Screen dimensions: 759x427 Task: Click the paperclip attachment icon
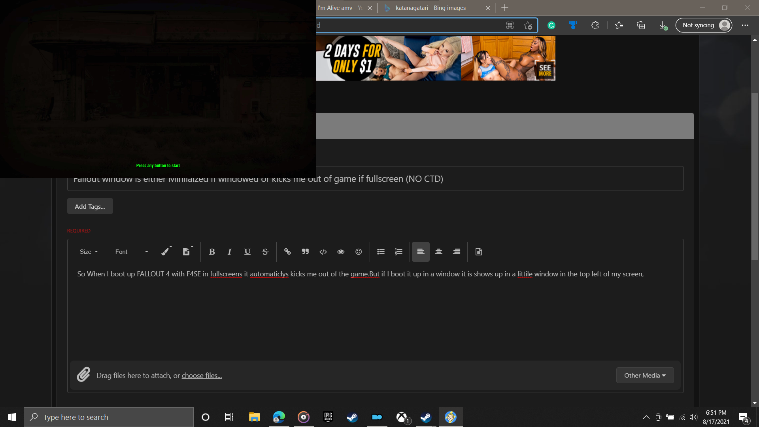click(83, 374)
